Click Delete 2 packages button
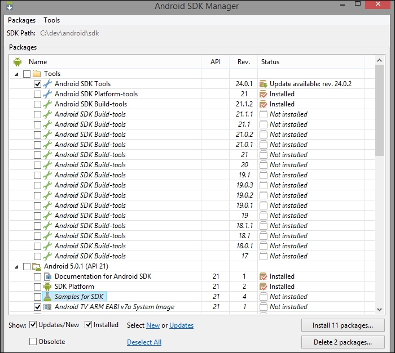The image size is (395, 353). [343, 342]
